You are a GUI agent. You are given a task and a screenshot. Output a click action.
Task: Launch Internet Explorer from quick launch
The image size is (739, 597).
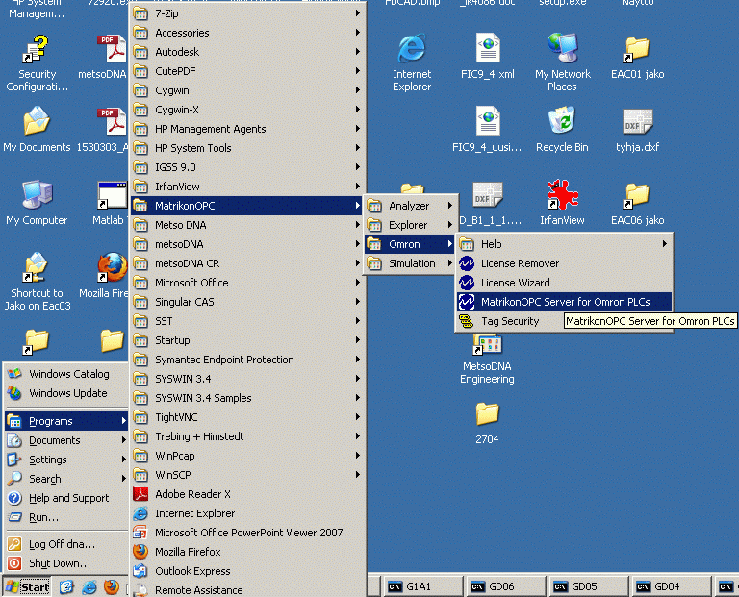click(x=89, y=586)
